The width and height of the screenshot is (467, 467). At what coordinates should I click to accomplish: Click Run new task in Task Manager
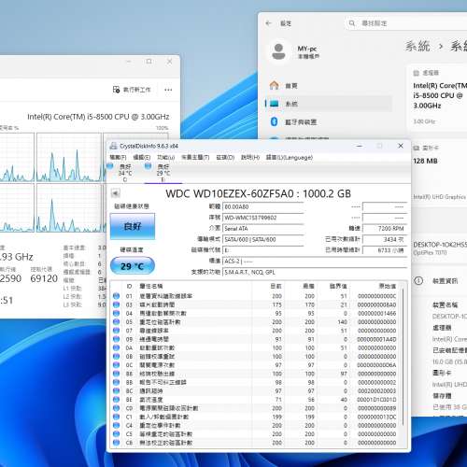132,90
